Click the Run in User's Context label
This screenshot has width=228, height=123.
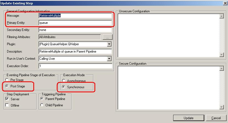tap(21, 59)
